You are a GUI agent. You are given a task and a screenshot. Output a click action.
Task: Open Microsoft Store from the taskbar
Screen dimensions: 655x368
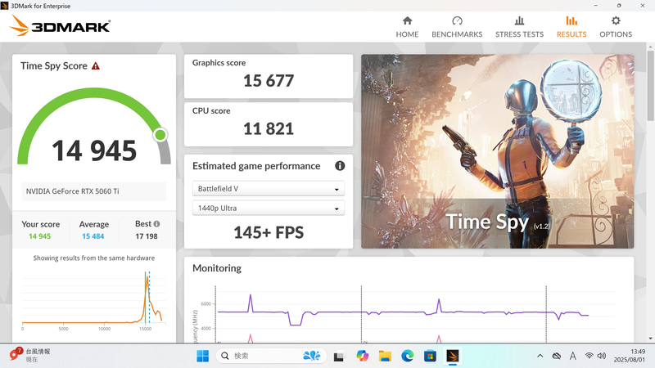430,356
